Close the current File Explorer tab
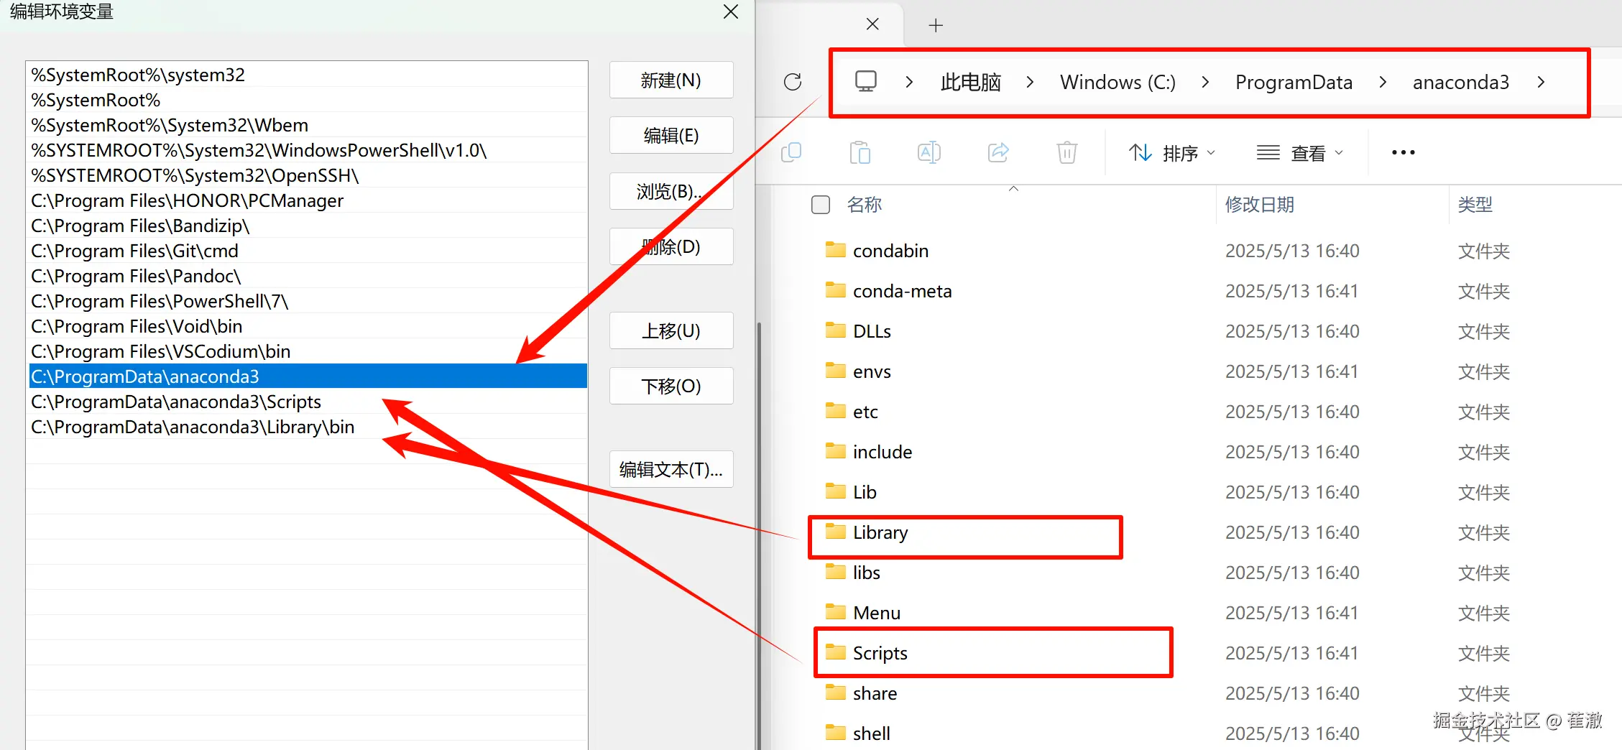The width and height of the screenshot is (1622, 750). [x=872, y=24]
